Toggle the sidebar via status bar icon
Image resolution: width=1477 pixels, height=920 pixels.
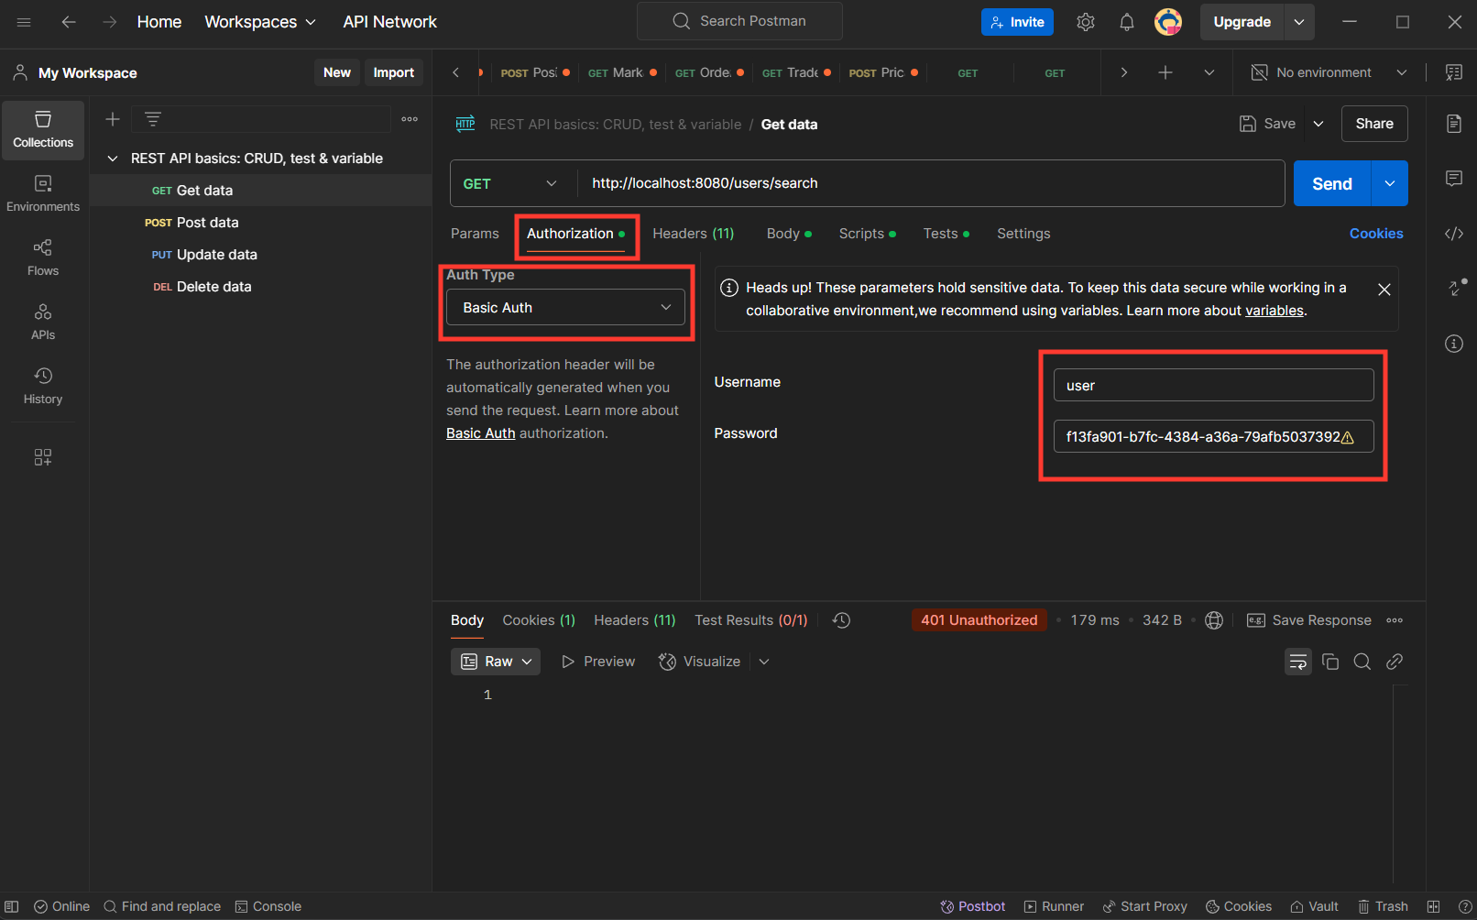click(12, 906)
